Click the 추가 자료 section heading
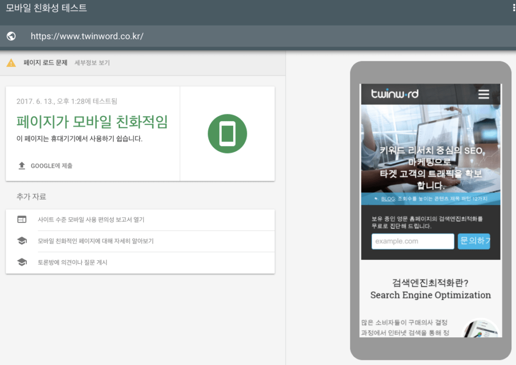The height and width of the screenshot is (365, 516). tap(31, 197)
